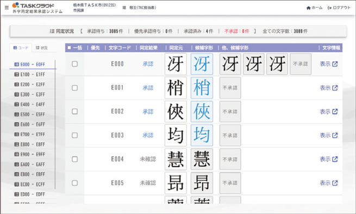The image size is (356, 214).
Task: Check the box for row E001
Action: click(x=74, y=88)
